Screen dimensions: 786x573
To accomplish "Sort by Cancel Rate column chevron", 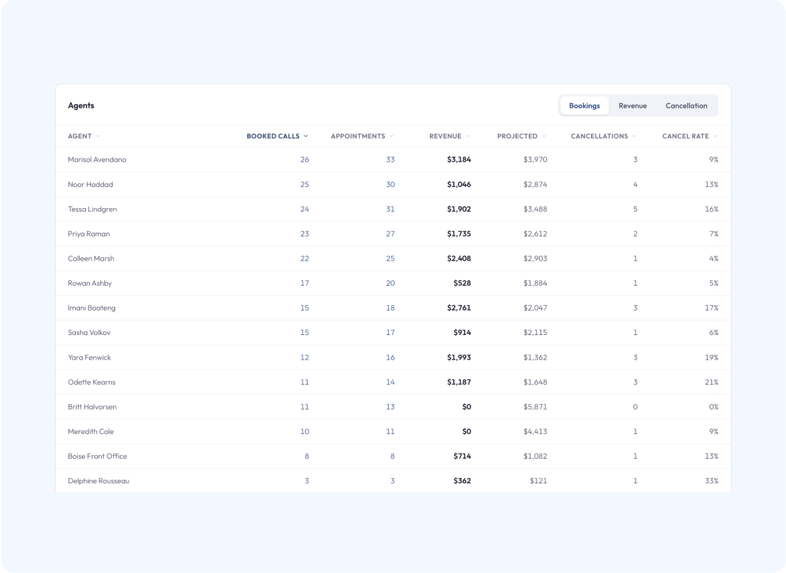I will pos(715,136).
